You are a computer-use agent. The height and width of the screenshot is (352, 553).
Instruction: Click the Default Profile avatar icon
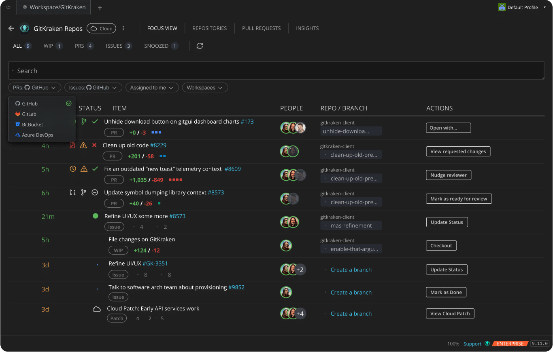502,7
